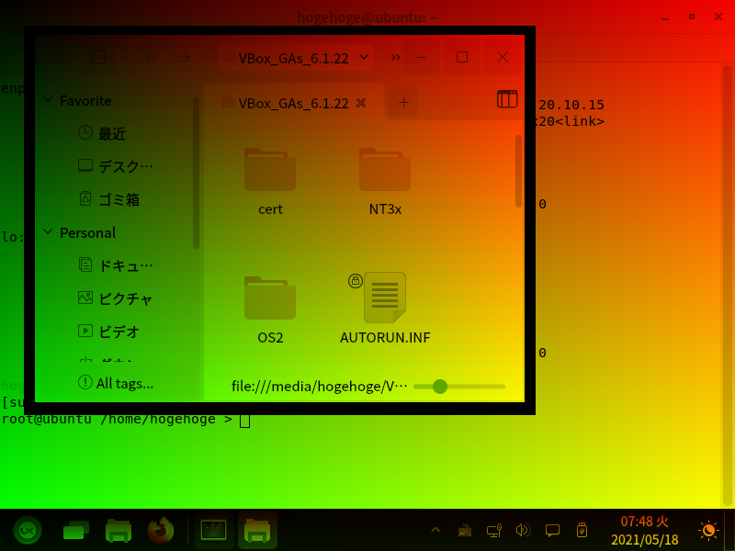
Task: Toggle night mode sun icon
Action: (708, 531)
